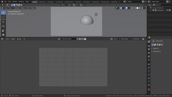172x97 pixels.
Task: Open Combined pass dropdown
Action: (137, 39)
